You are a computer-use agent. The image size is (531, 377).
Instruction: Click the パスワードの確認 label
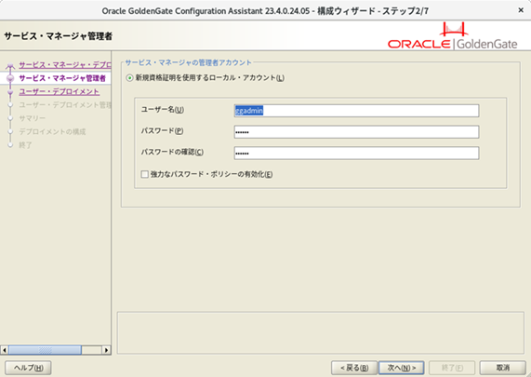click(x=172, y=152)
